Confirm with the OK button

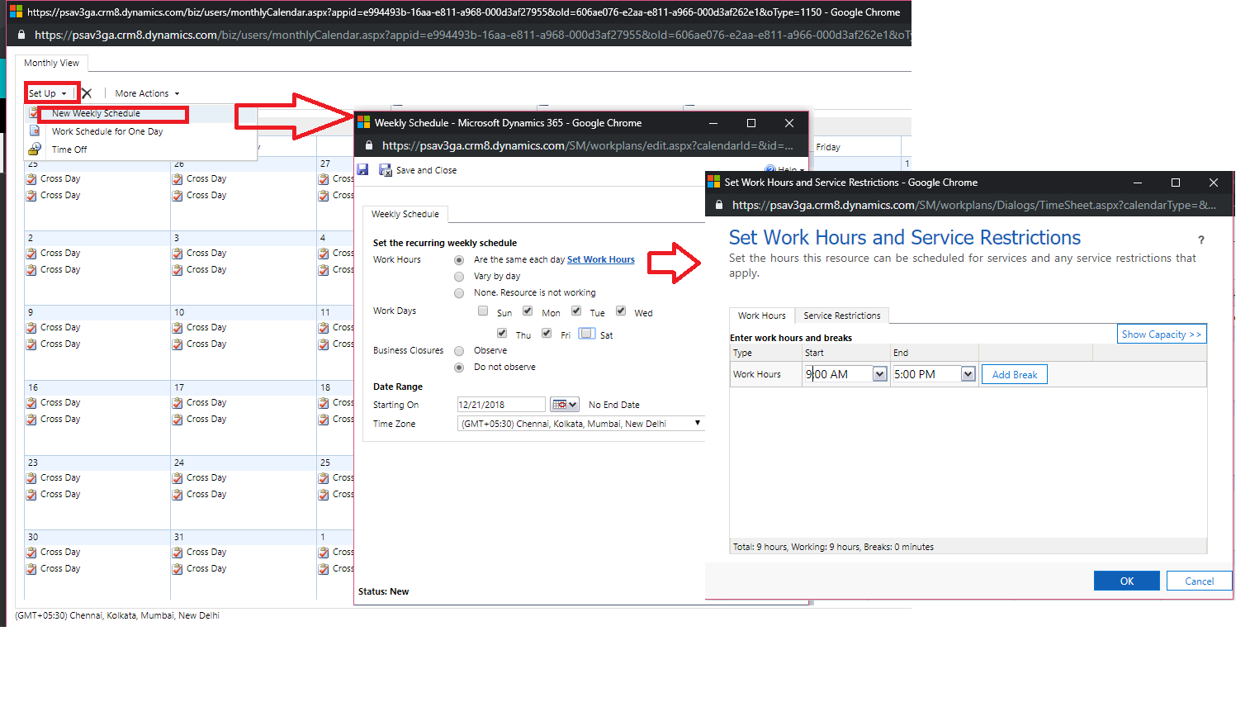[x=1126, y=581]
